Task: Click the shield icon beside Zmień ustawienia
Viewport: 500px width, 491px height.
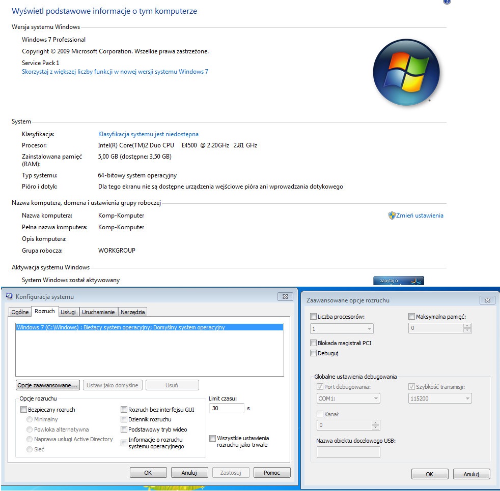Action: click(x=392, y=216)
